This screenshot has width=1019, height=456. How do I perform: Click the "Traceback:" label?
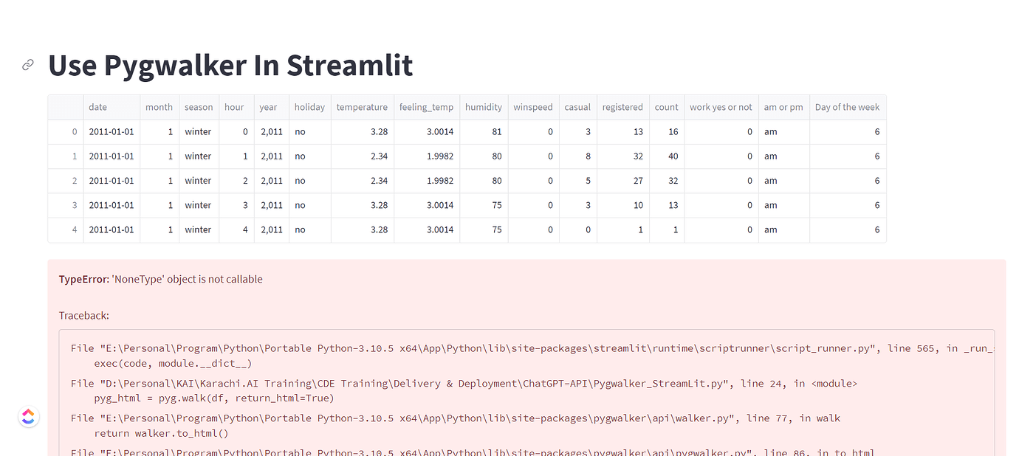(x=83, y=315)
